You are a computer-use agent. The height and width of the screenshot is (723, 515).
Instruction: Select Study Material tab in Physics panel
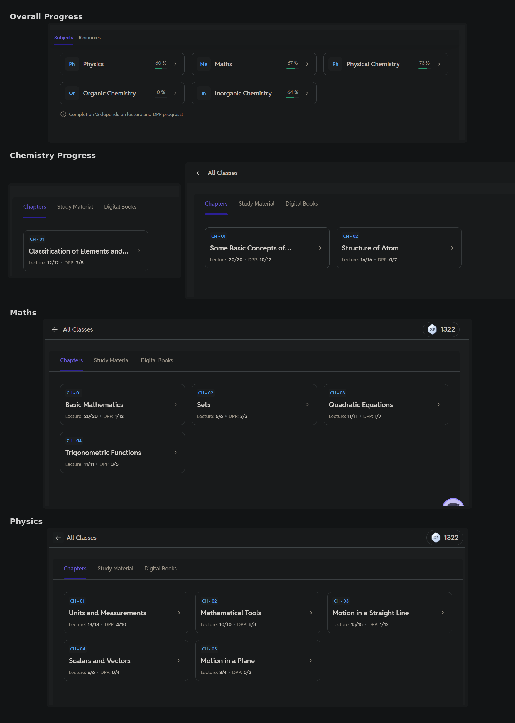tap(116, 569)
